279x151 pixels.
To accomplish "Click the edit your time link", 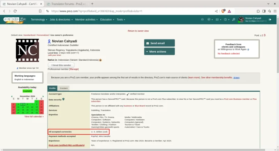I will tap(54, 55).
